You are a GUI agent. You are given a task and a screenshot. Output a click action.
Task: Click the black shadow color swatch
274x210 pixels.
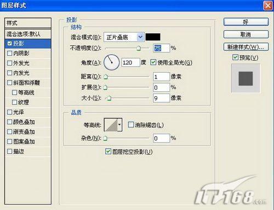(x=153, y=37)
